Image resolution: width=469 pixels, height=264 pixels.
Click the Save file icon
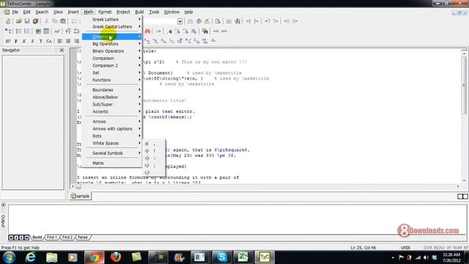(27, 21)
